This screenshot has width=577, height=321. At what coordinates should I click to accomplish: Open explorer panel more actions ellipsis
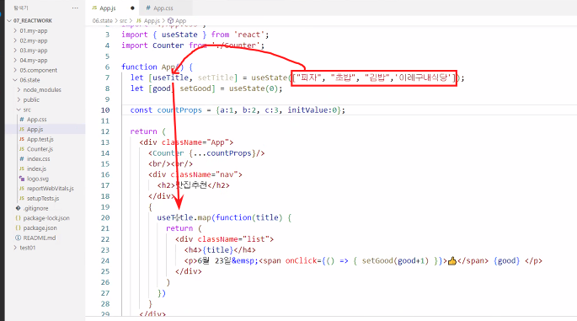[x=75, y=8]
